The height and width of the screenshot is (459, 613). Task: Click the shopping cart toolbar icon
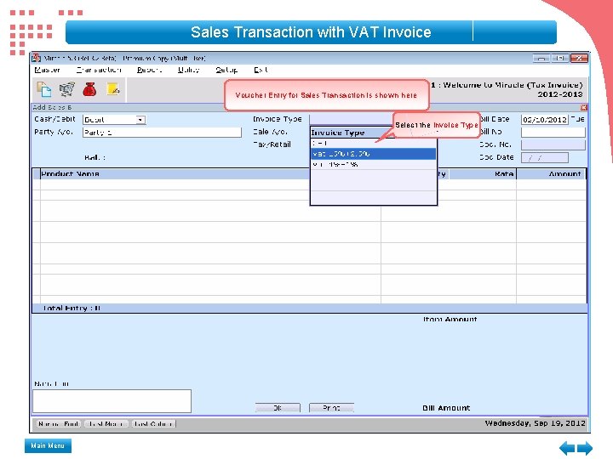pyautogui.click(x=67, y=89)
